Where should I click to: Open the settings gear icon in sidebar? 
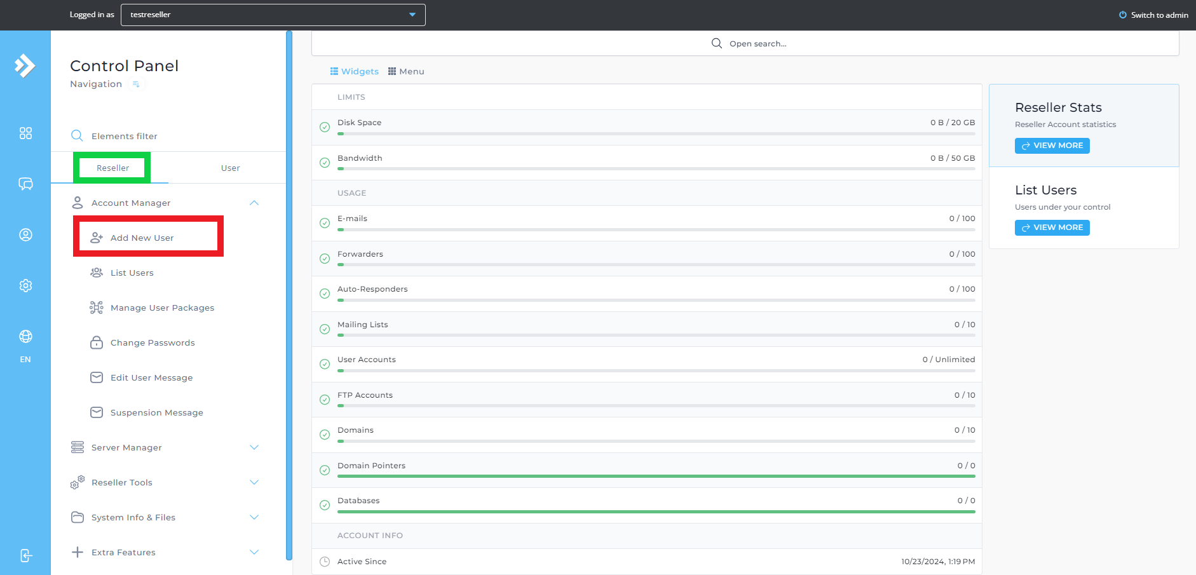[25, 286]
